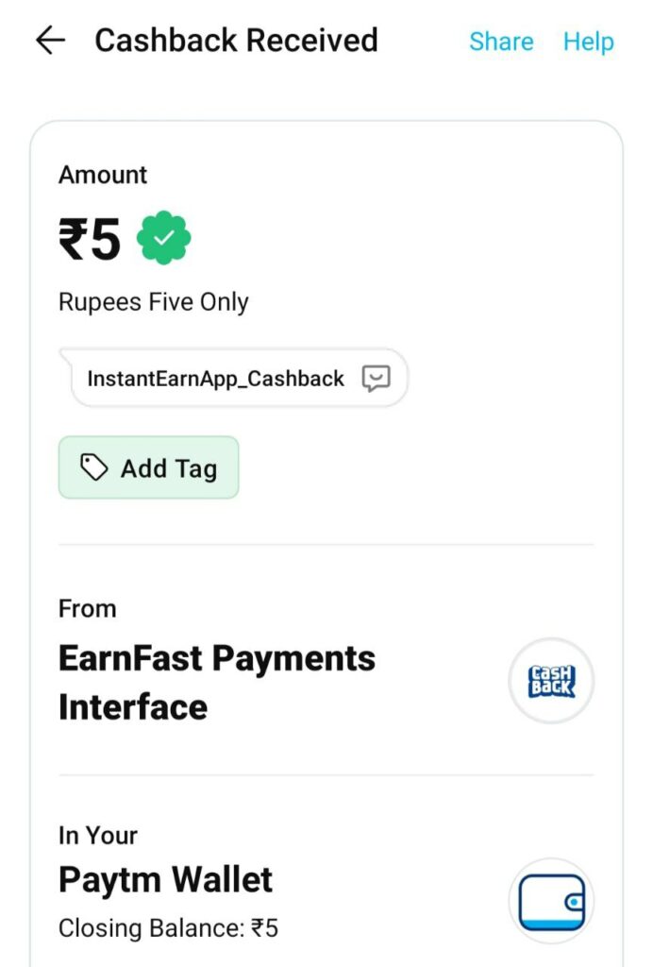Tap the Cash Back logo icon

(x=551, y=681)
